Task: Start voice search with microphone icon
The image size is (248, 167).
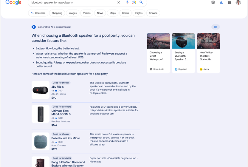Action: [x=127, y=2]
